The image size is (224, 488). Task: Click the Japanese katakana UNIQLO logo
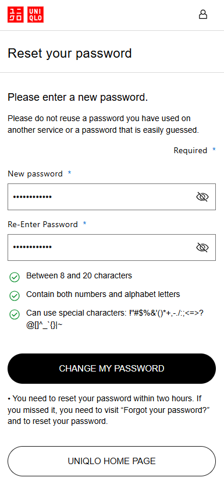click(16, 15)
